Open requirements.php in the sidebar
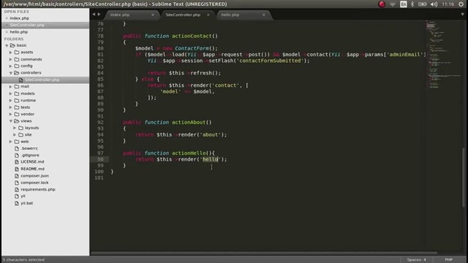Screen dimensions: 468x263 (38, 190)
